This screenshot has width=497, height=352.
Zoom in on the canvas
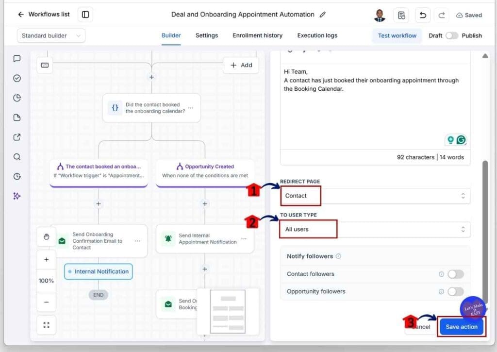(x=46, y=259)
